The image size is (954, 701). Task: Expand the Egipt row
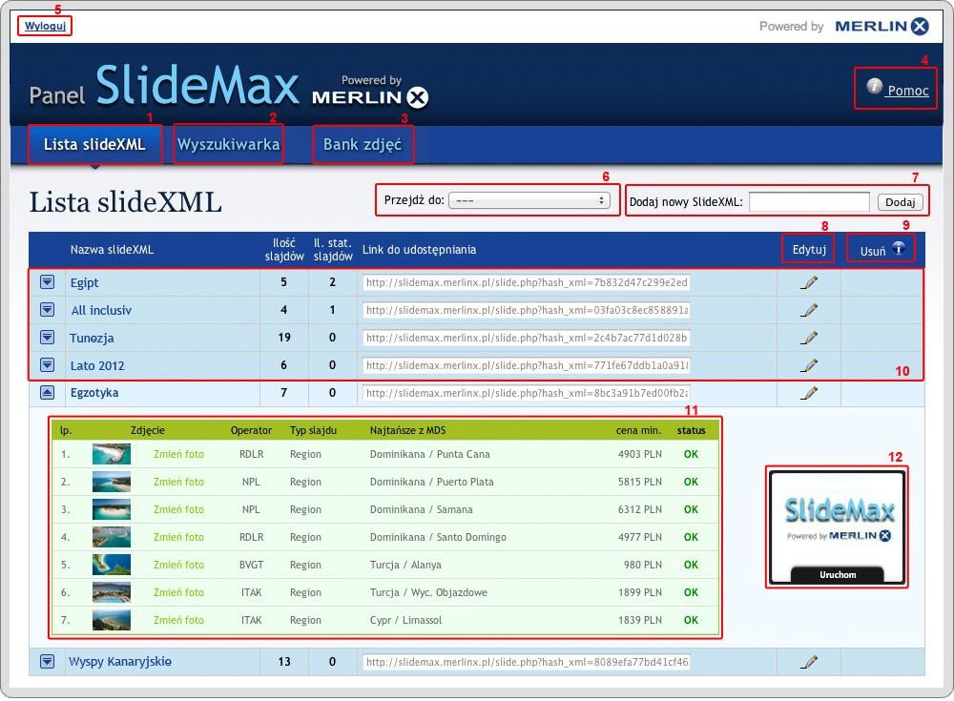pyautogui.click(x=48, y=282)
